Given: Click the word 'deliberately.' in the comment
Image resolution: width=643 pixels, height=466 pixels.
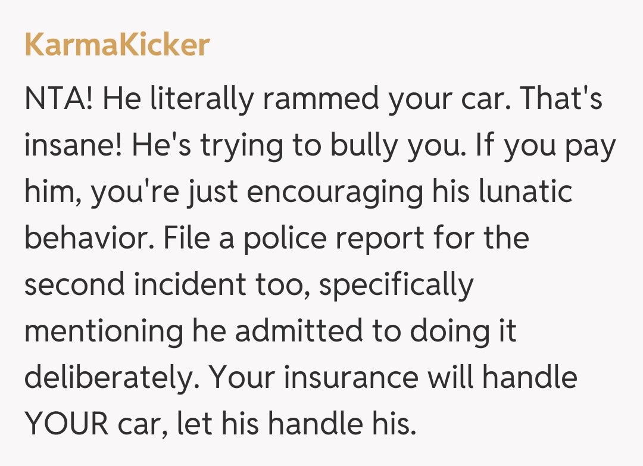Looking at the screenshot, I should (112, 378).
